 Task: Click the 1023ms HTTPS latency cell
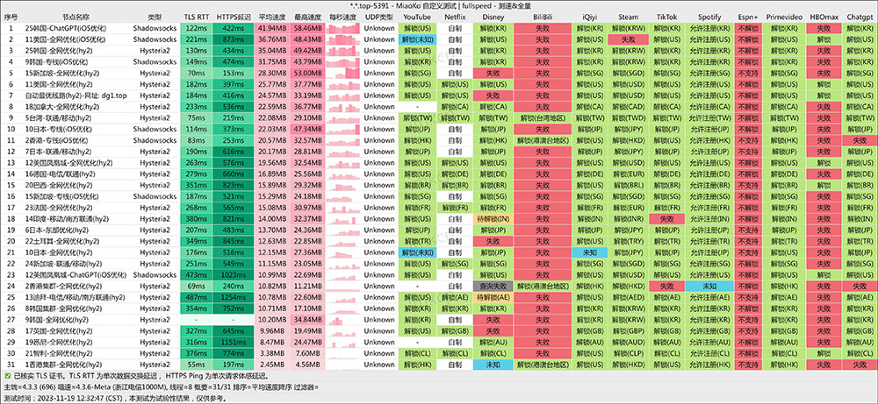234,273
